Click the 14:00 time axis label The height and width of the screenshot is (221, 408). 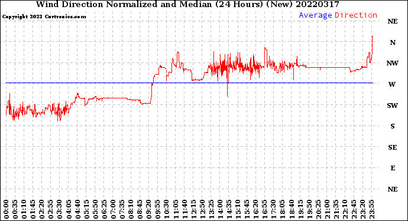pos(220,209)
